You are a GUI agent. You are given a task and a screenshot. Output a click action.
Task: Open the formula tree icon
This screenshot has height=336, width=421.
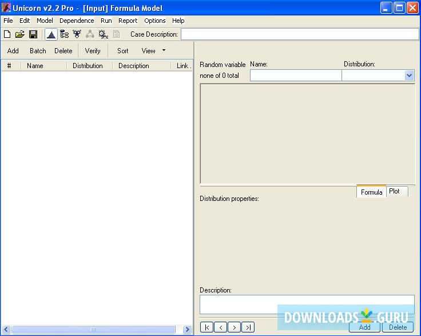click(x=64, y=34)
